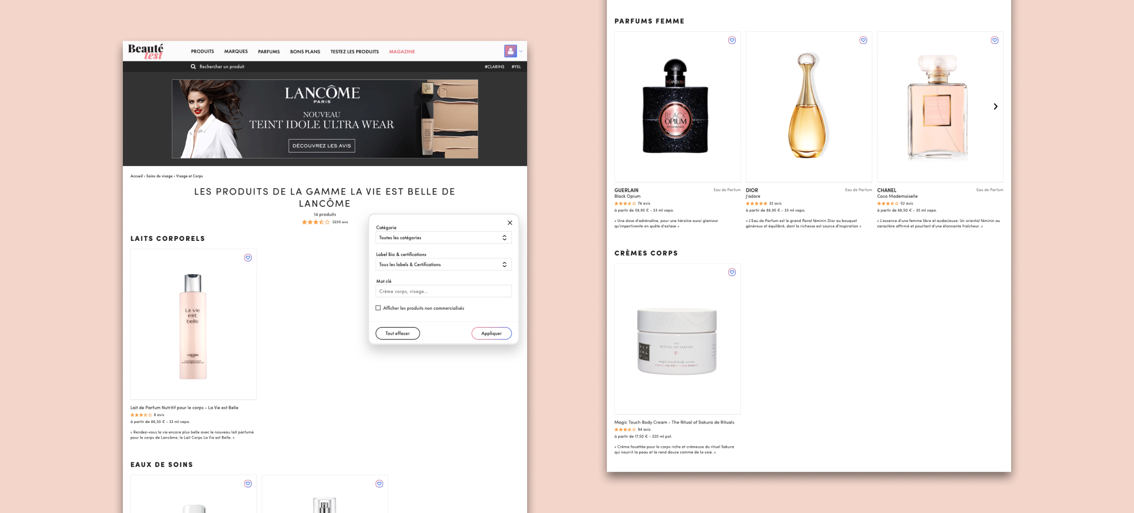The image size is (1134, 513).
Task: Enable Afficher les produits non commercialisés
Action: [378, 308]
